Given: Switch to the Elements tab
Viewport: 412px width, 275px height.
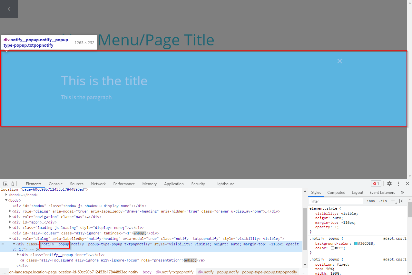Looking at the screenshot, I should click(34, 184).
